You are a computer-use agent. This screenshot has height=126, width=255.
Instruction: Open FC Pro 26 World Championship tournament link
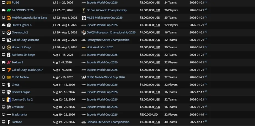(x=107, y=10)
